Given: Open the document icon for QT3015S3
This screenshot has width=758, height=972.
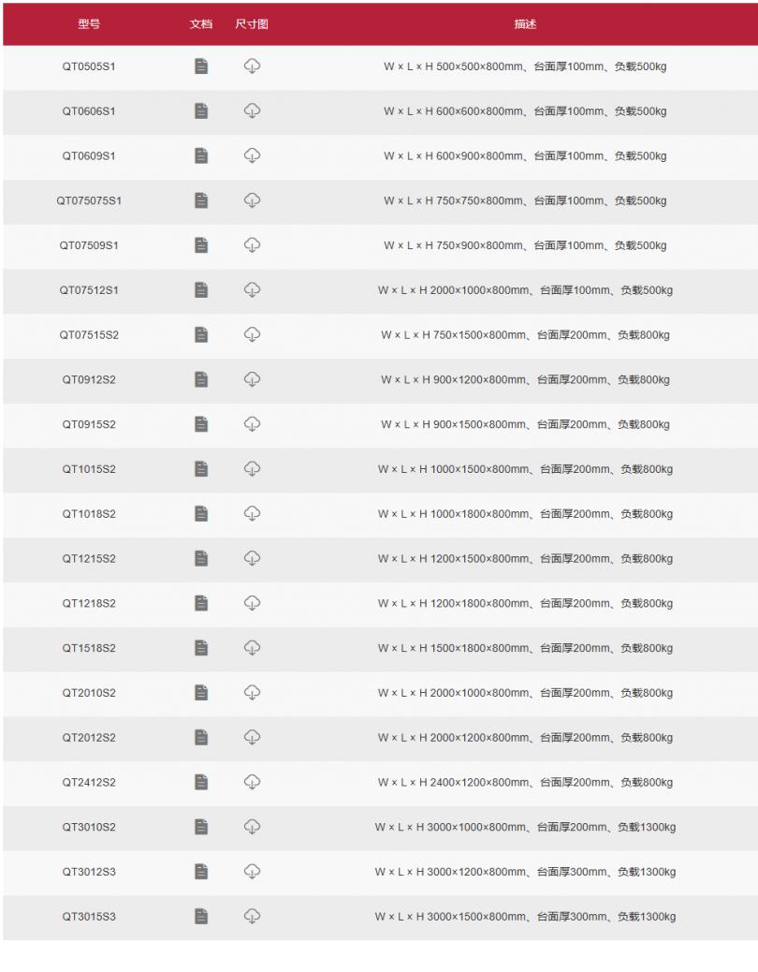Looking at the screenshot, I should pos(201,917).
